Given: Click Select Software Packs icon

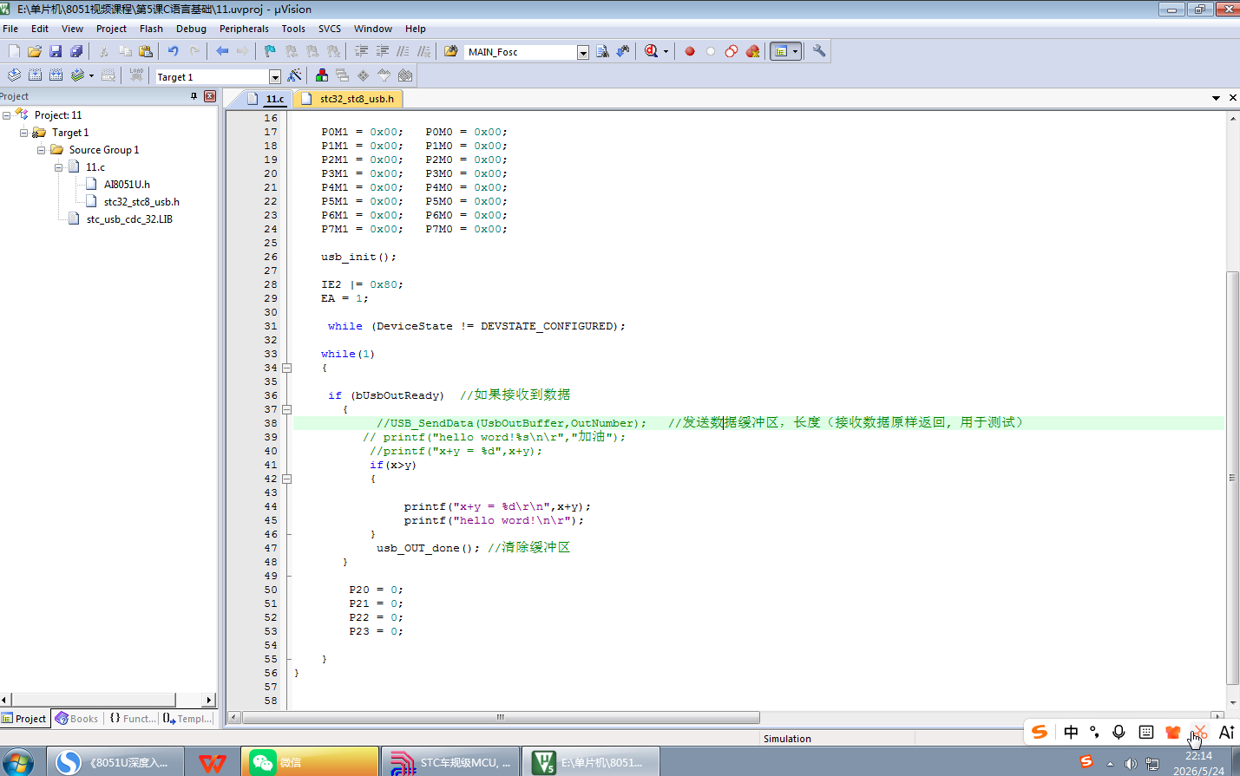Looking at the screenshot, I should 384,75.
